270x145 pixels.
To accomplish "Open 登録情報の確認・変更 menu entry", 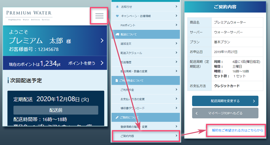I will pos(146,127).
